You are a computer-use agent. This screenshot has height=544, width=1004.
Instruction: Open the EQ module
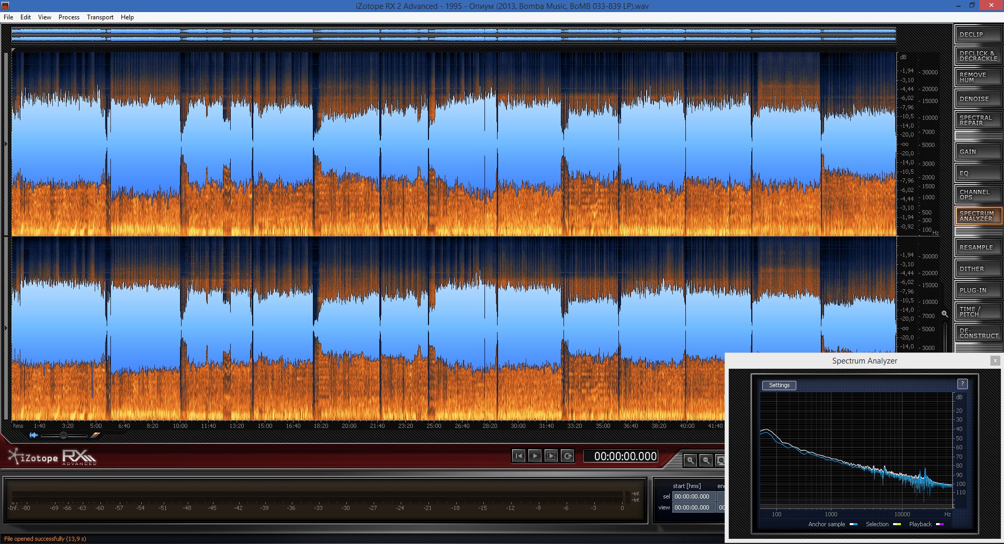coord(978,173)
